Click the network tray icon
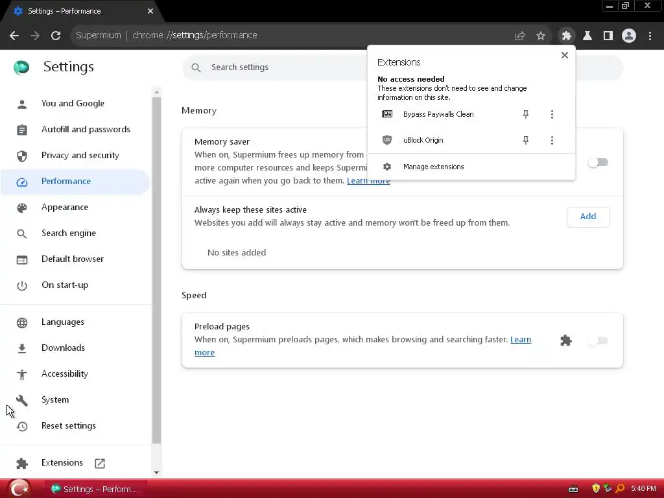This screenshot has width=664, height=498. tap(608, 489)
